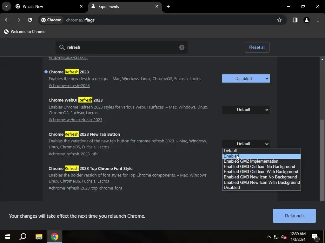
Task: Open Chrome Refresh 2023 Disabled dropdown
Action: (246, 78)
